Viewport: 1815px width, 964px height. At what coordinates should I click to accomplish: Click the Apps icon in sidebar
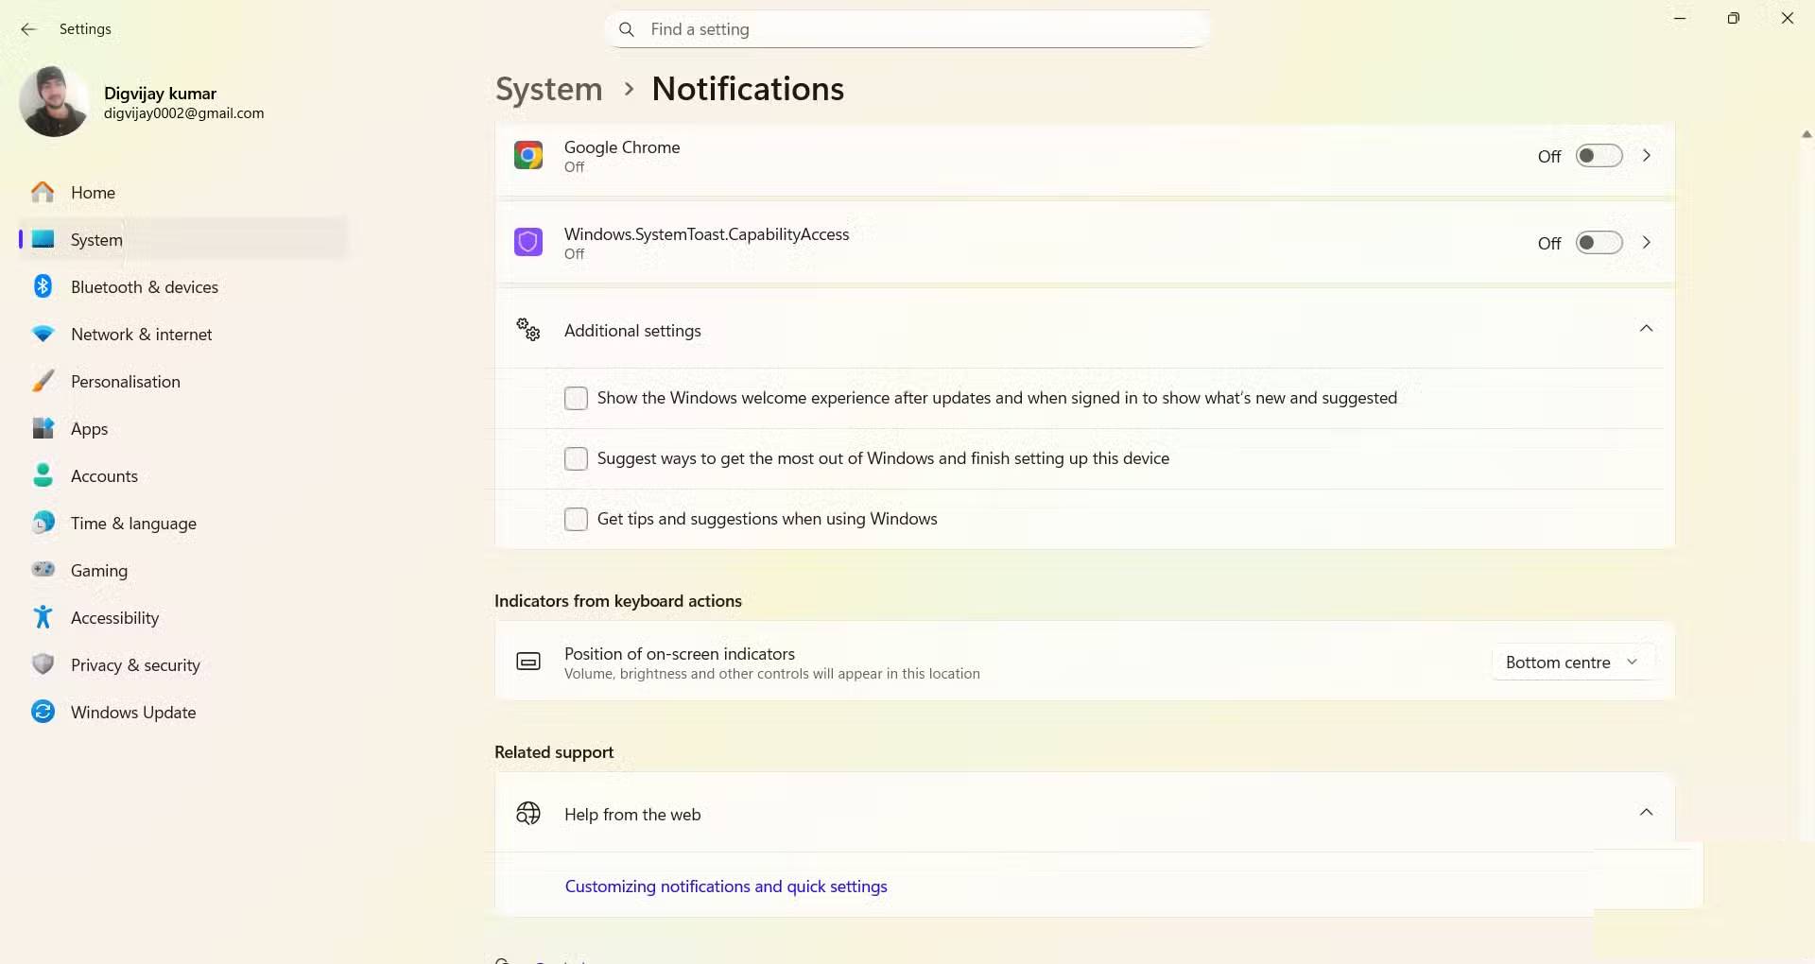click(43, 428)
